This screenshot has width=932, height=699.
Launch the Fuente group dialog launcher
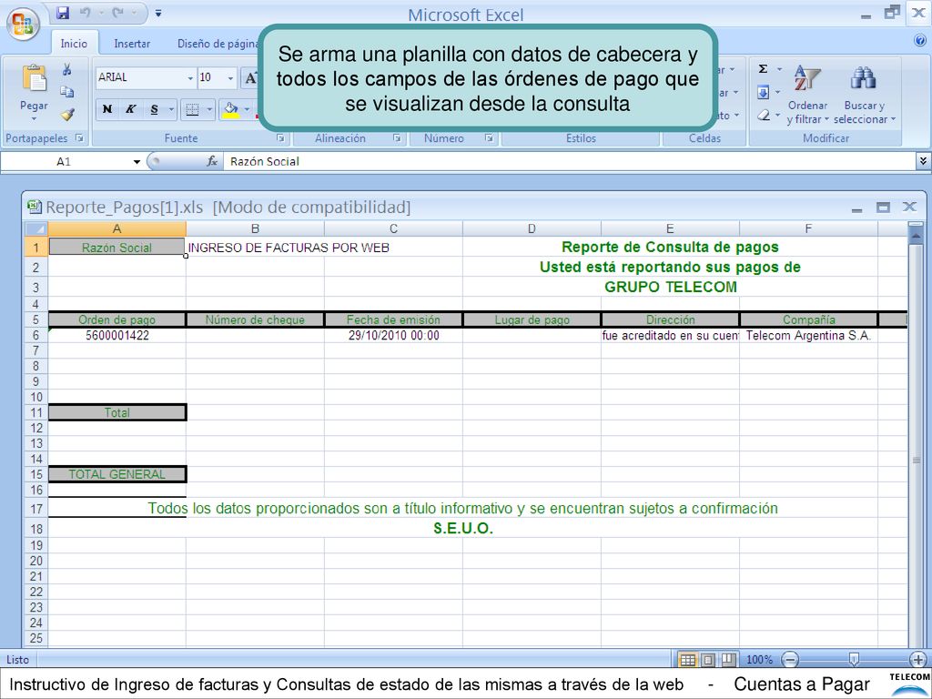(280, 138)
